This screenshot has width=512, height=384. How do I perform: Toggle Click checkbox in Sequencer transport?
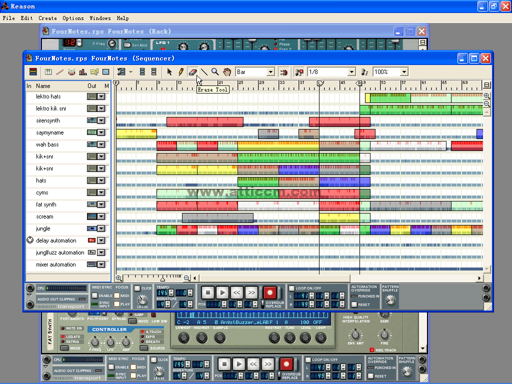pyautogui.click(x=137, y=288)
